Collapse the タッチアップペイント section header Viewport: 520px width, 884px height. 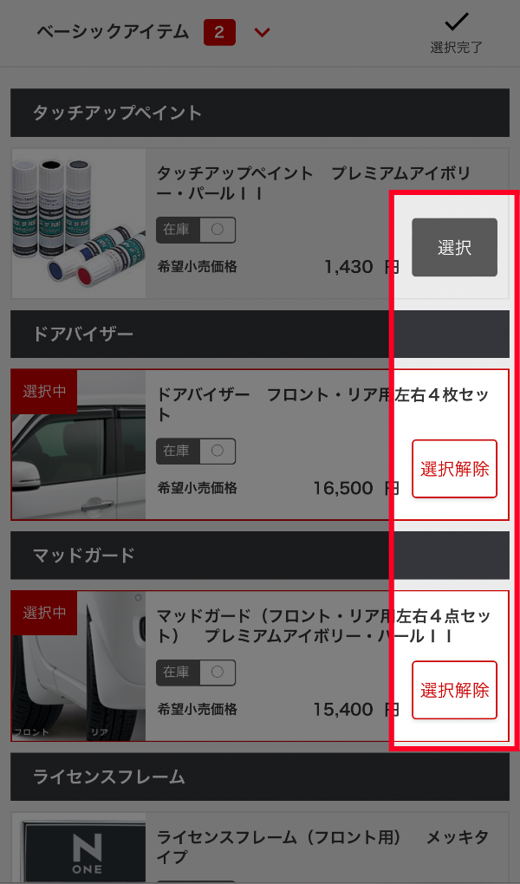[x=260, y=113]
